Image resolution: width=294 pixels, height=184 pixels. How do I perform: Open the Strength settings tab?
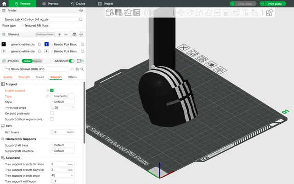pyautogui.click(x=24, y=77)
